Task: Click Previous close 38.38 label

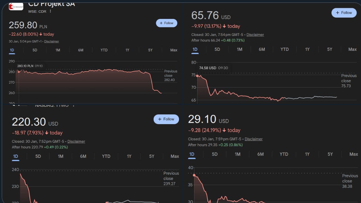Action: (350, 181)
